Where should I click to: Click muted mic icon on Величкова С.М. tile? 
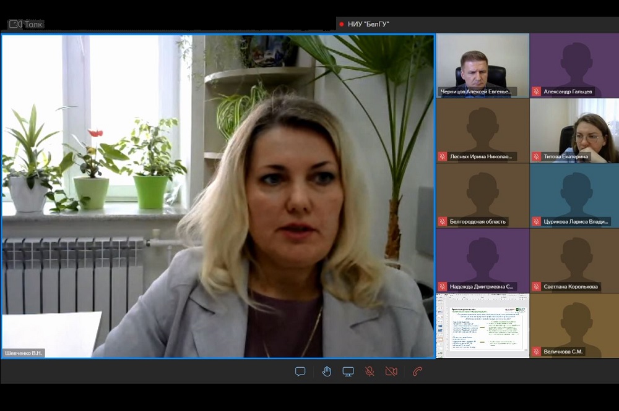537,352
